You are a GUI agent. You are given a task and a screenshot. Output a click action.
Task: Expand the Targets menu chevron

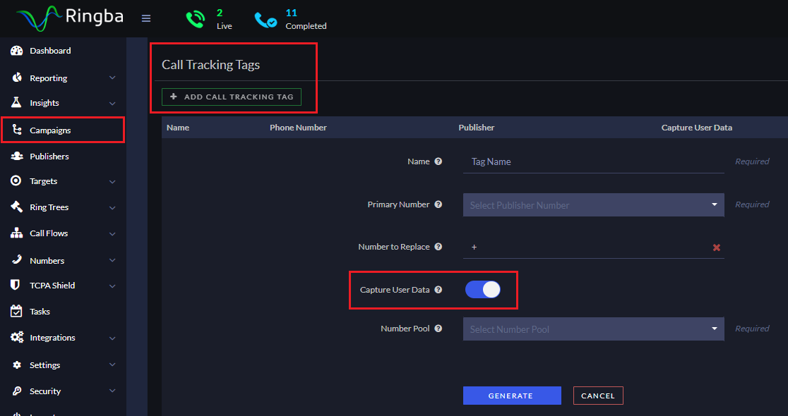pos(112,182)
